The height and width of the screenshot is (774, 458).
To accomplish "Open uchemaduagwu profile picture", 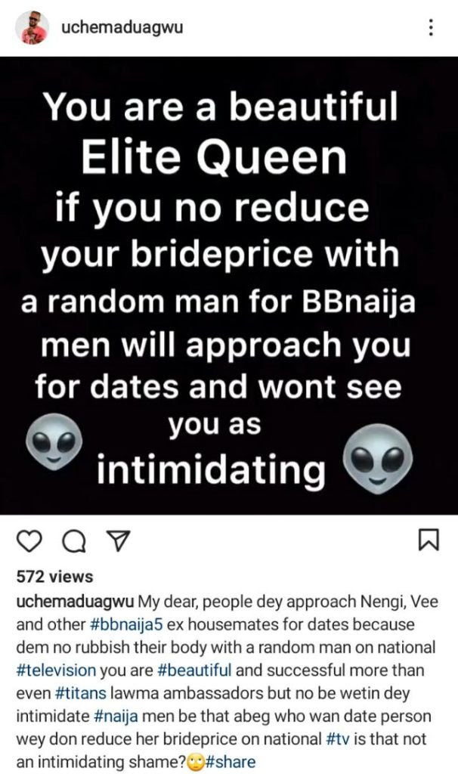I will point(32,28).
